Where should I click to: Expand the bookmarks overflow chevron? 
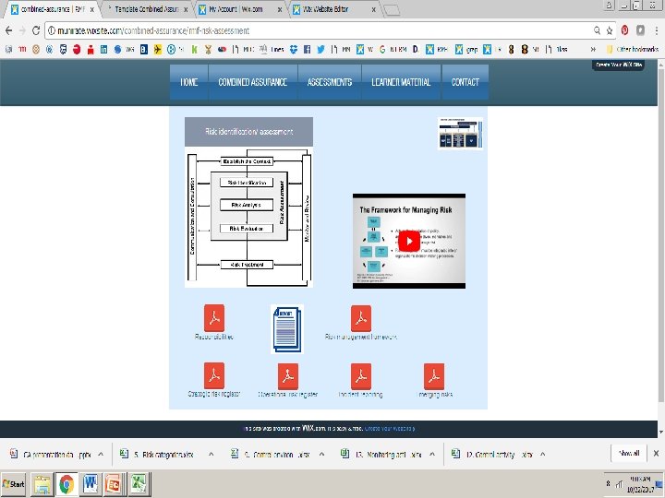(x=593, y=50)
